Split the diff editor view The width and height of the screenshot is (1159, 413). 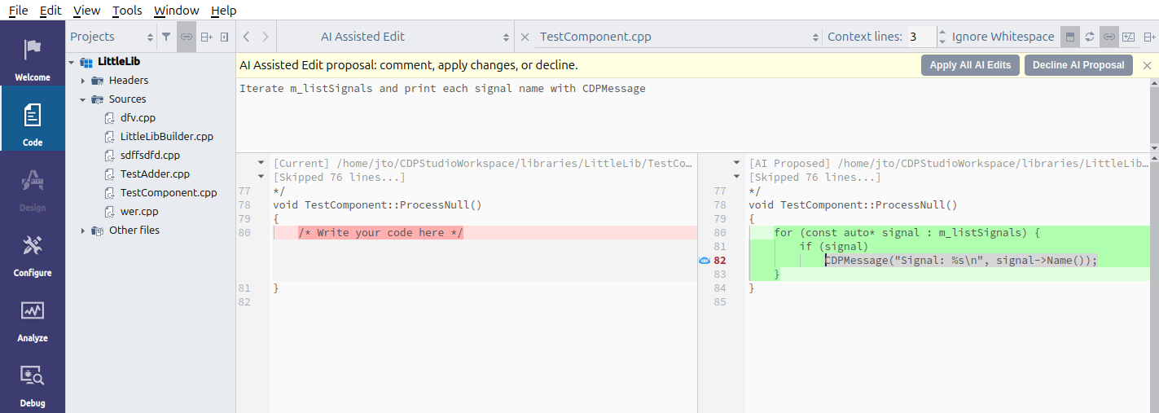[1149, 37]
